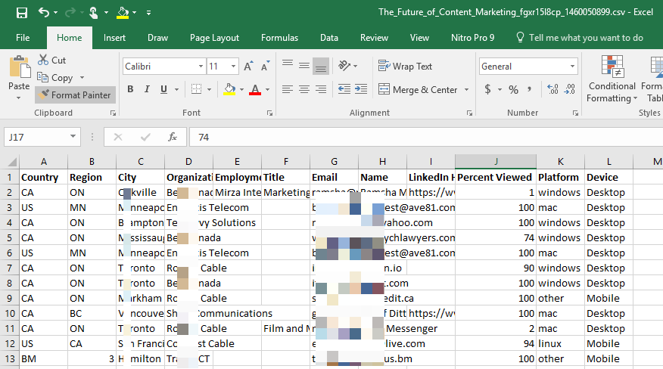
Task: Align text left
Action: point(288,89)
